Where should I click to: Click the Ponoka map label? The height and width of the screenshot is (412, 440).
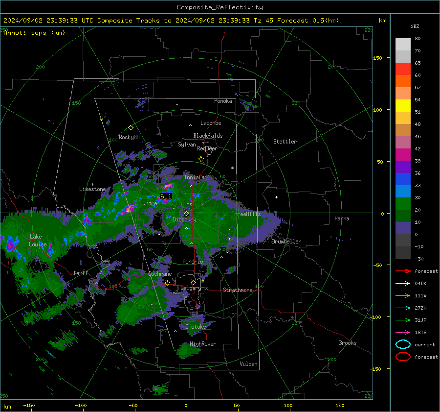click(x=223, y=101)
